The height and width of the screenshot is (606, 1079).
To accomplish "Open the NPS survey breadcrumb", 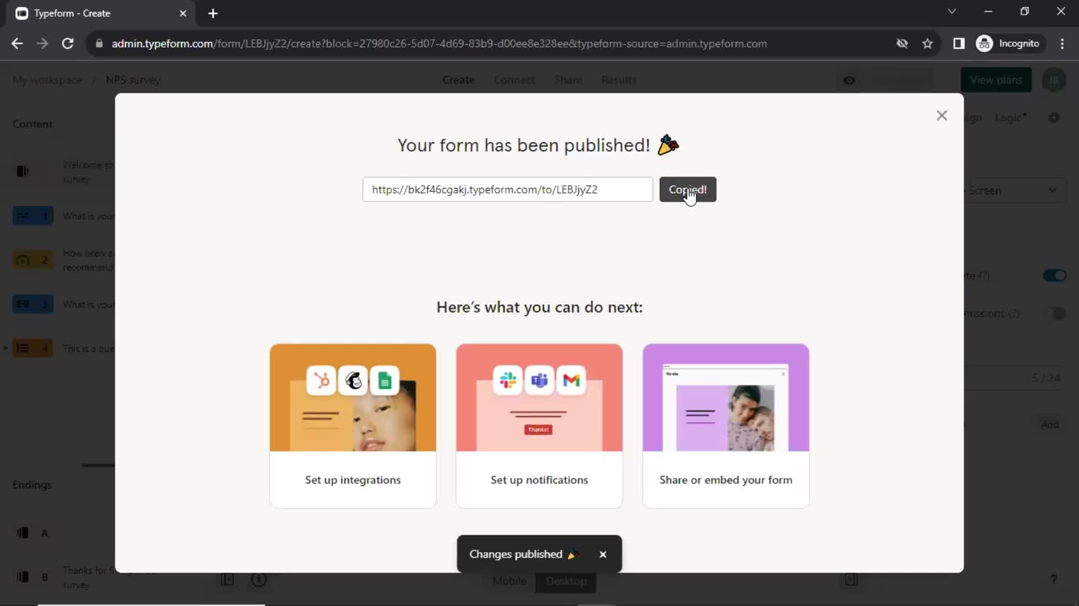I will tap(133, 80).
